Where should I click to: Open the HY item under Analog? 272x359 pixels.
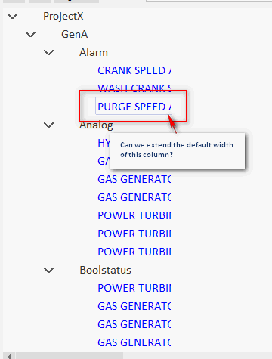point(104,144)
